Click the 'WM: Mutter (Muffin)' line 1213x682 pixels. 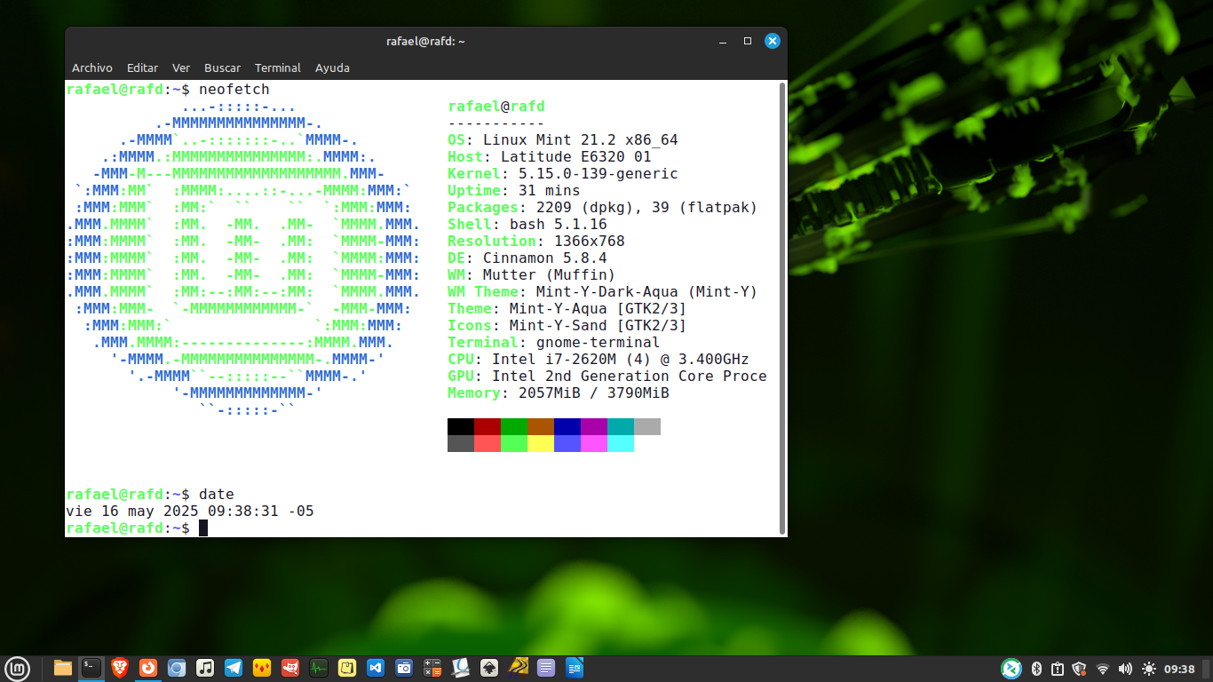coord(532,274)
